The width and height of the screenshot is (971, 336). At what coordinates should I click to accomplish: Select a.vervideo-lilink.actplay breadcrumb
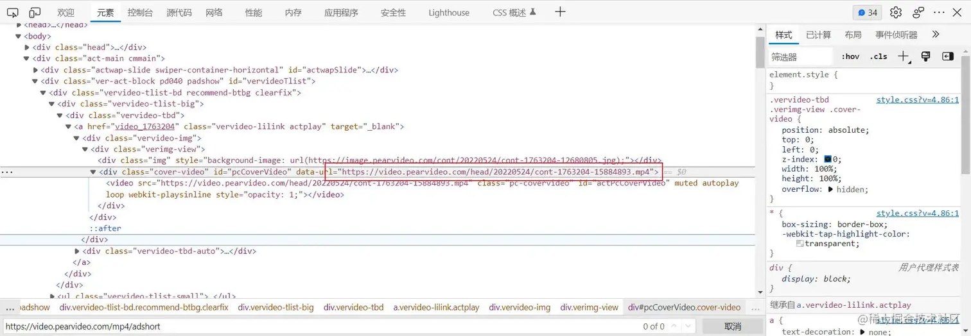click(x=436, y=307)
